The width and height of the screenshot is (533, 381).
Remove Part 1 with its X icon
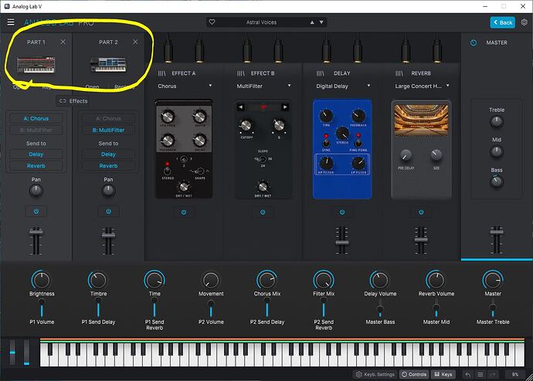click(63, 42)
